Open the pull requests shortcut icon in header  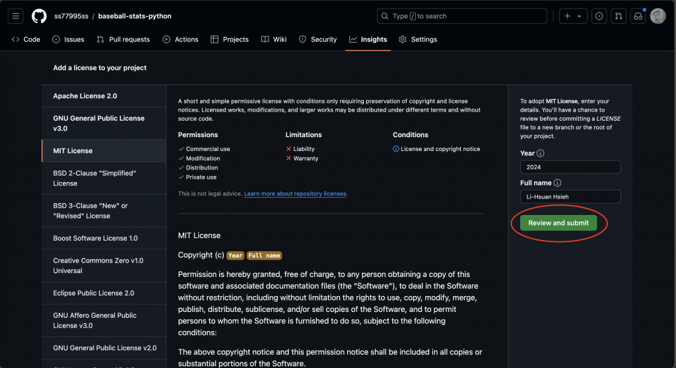click(619, 16)
